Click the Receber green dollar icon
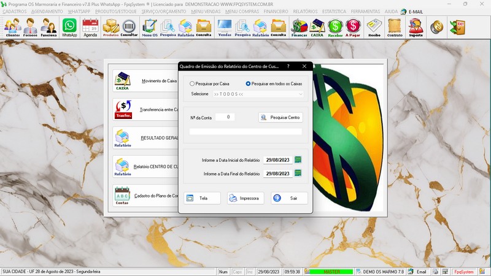Viewport: 491px width, 276px height. coord(335,27)
